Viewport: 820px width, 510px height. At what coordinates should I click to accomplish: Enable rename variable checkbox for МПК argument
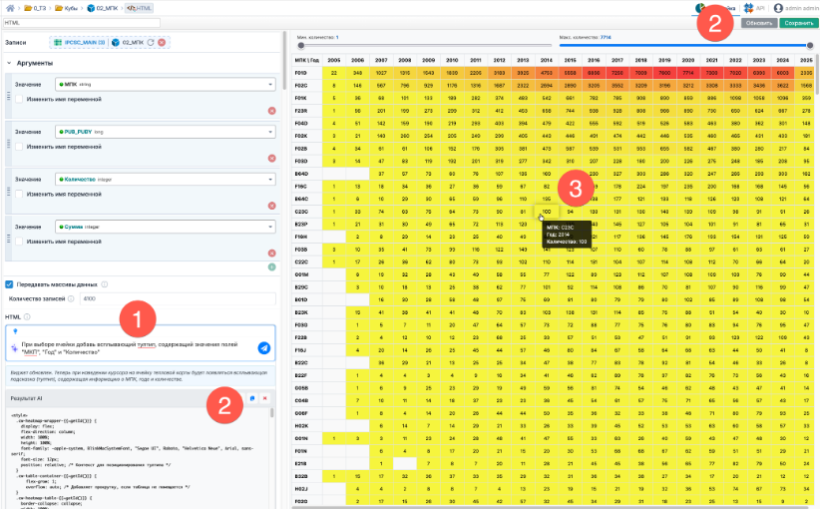coord(20,99)
